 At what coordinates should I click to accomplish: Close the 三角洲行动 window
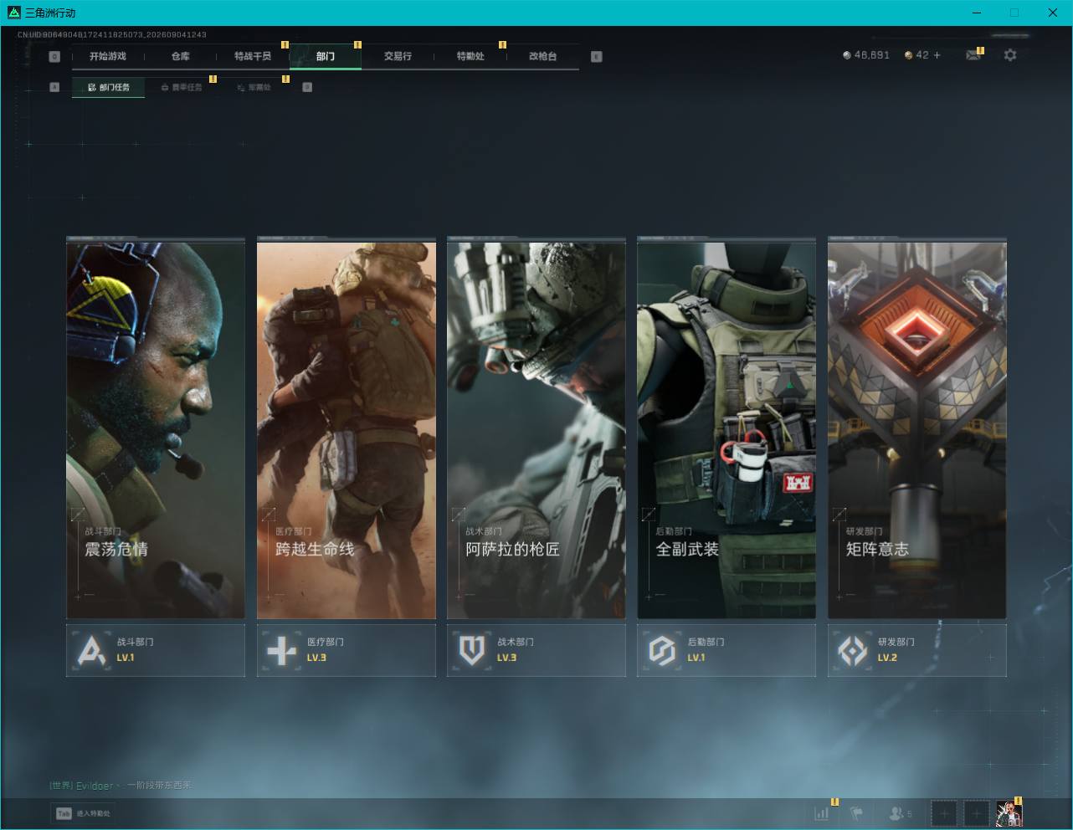point(1053,13)
